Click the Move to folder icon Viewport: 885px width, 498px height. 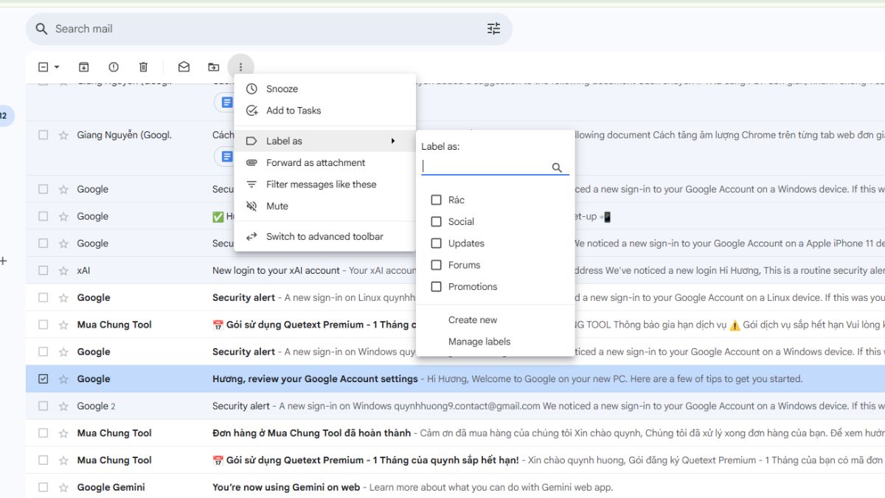pyautogui.click(x=213, y=67)
